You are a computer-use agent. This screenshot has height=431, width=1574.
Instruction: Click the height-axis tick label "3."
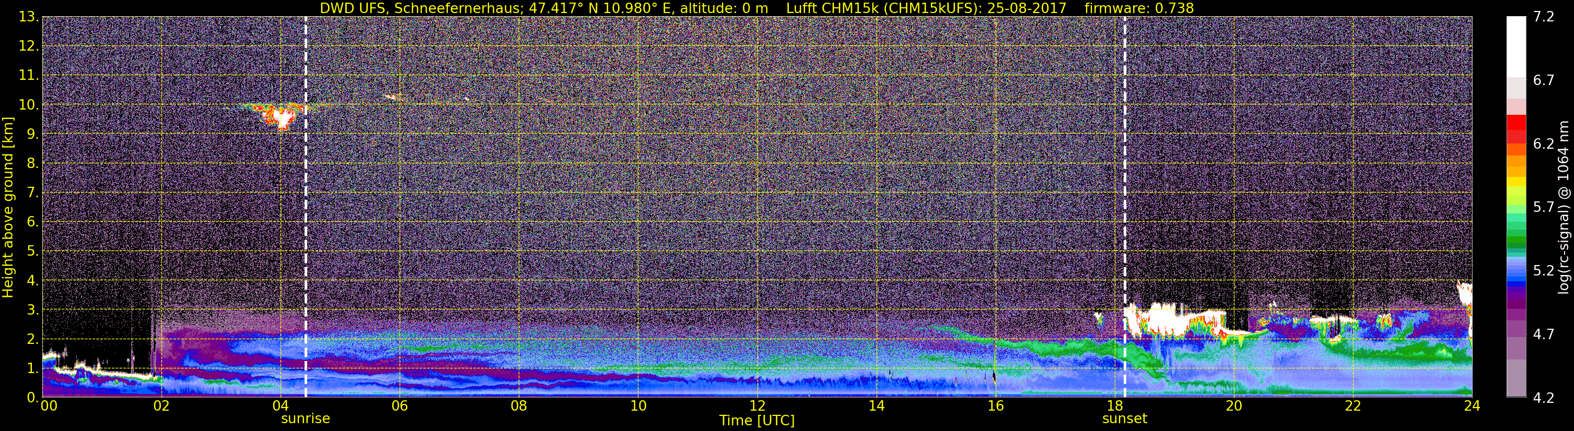coord(32,309)
